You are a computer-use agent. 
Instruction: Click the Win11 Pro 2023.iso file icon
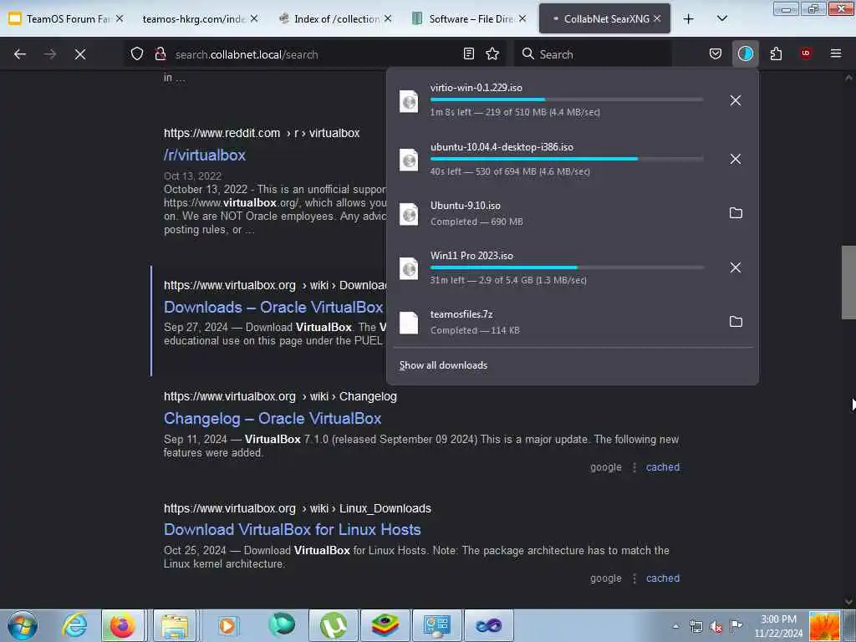[x=409, y=268]
